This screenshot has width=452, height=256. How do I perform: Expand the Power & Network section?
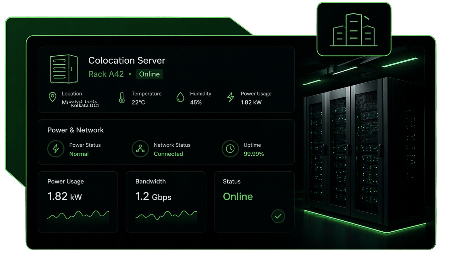pos(75,130)
